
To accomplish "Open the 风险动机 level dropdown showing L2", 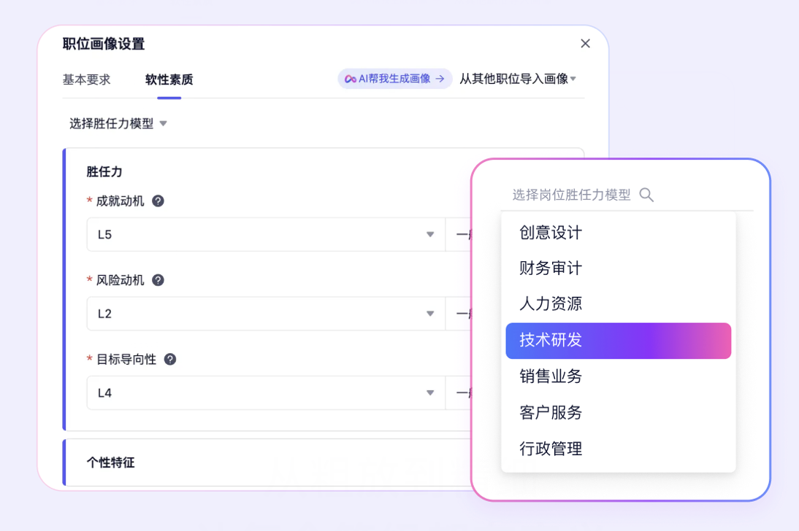I will pyautogui.click(x=266, y=314).
